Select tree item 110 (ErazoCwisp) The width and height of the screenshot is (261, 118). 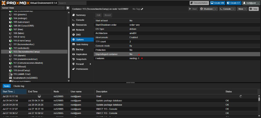pos(34,41)
